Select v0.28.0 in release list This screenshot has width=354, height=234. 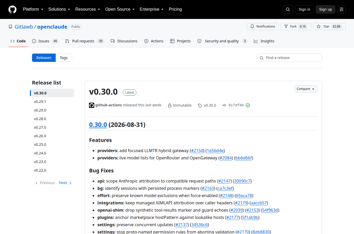click(x=53, y=119)
